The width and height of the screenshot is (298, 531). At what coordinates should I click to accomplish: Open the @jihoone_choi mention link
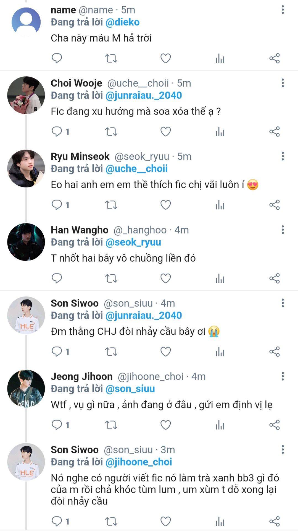click(139, 462)
